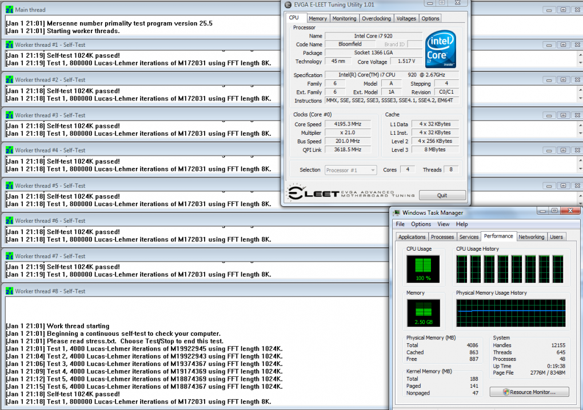This screenshot has width=583, height=410.
Task: Click the Resource Monitor button
Action: point(529,392)
